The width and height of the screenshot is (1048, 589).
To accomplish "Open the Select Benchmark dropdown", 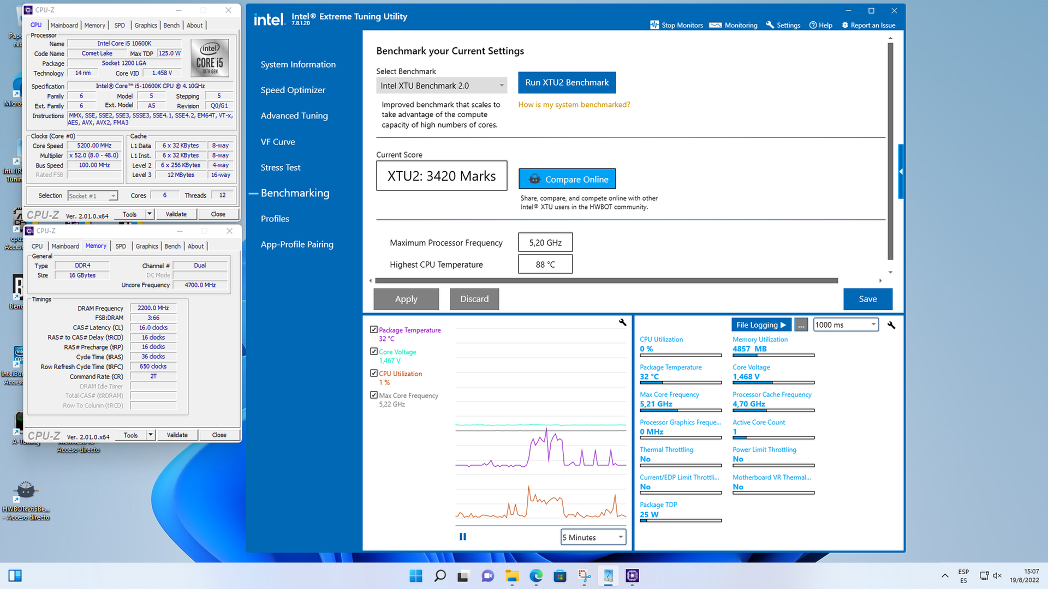I will click(x=442, y=86).
